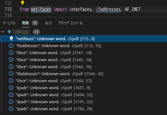This screenshot has height=115, width=167.
Task: Collapse the Python file problems group chevron
Action: 3,32
